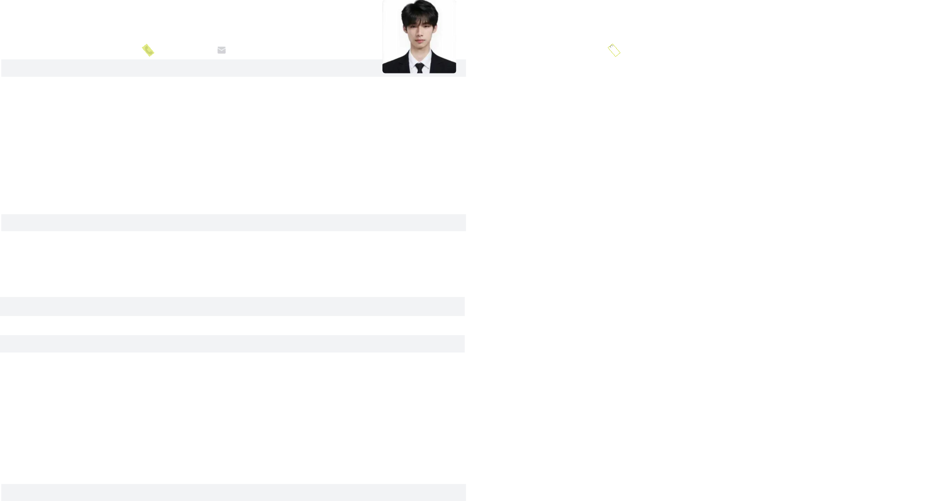932x501 pixels.
Task: Select the gray section bar at the page bottom
Action: tap(233, 493)
